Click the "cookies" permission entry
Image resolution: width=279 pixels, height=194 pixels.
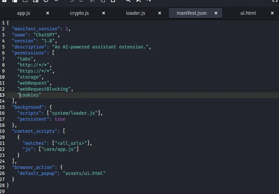29,95
